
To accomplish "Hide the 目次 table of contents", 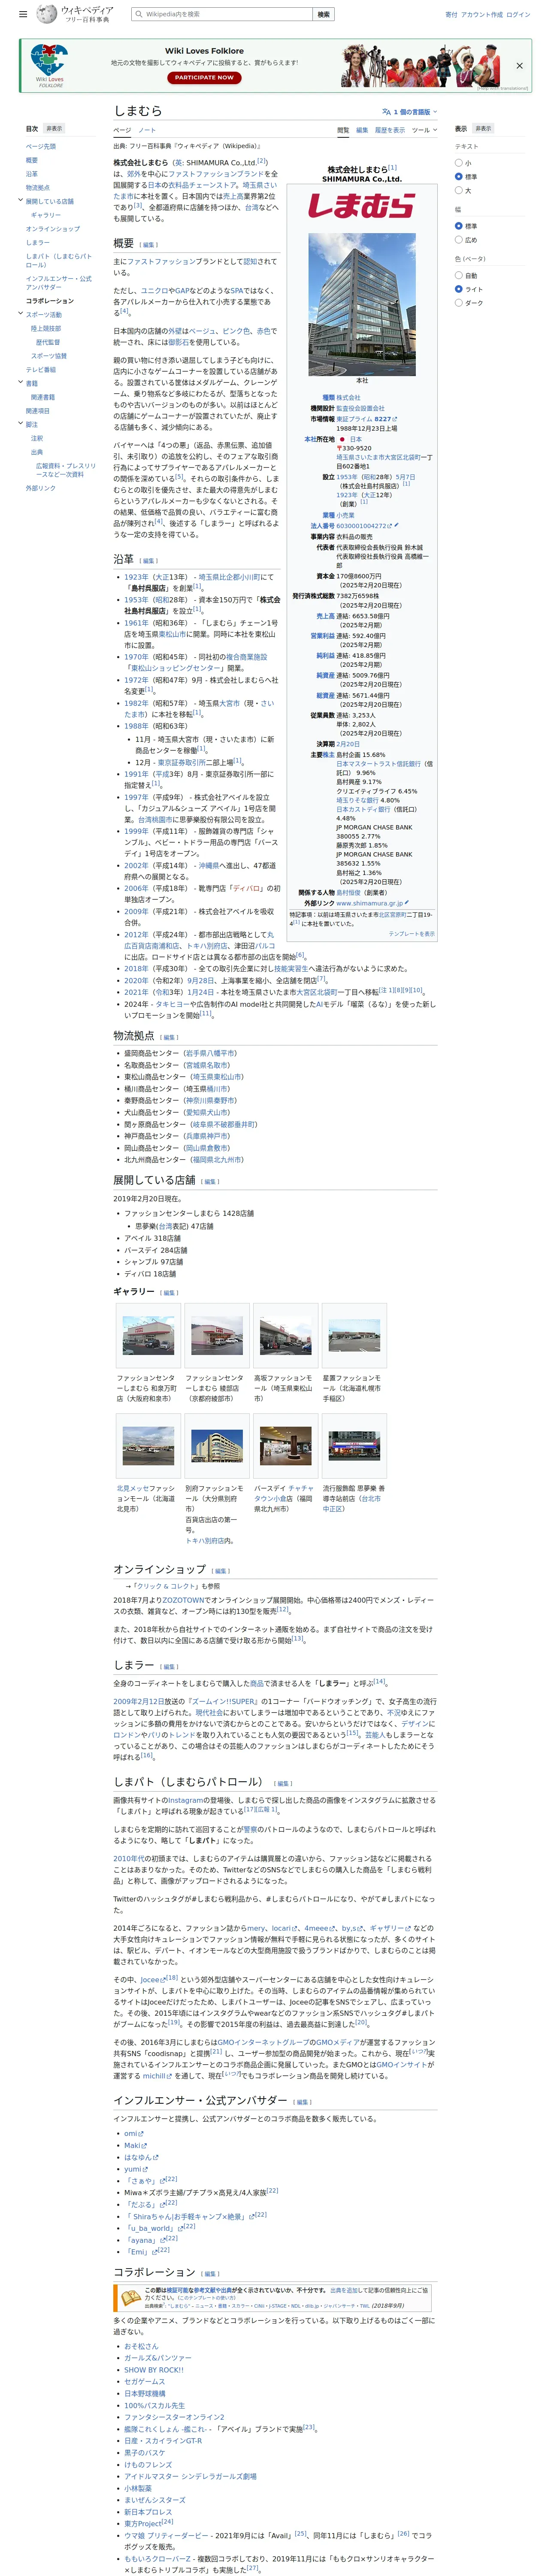I will tap(54, 128).
